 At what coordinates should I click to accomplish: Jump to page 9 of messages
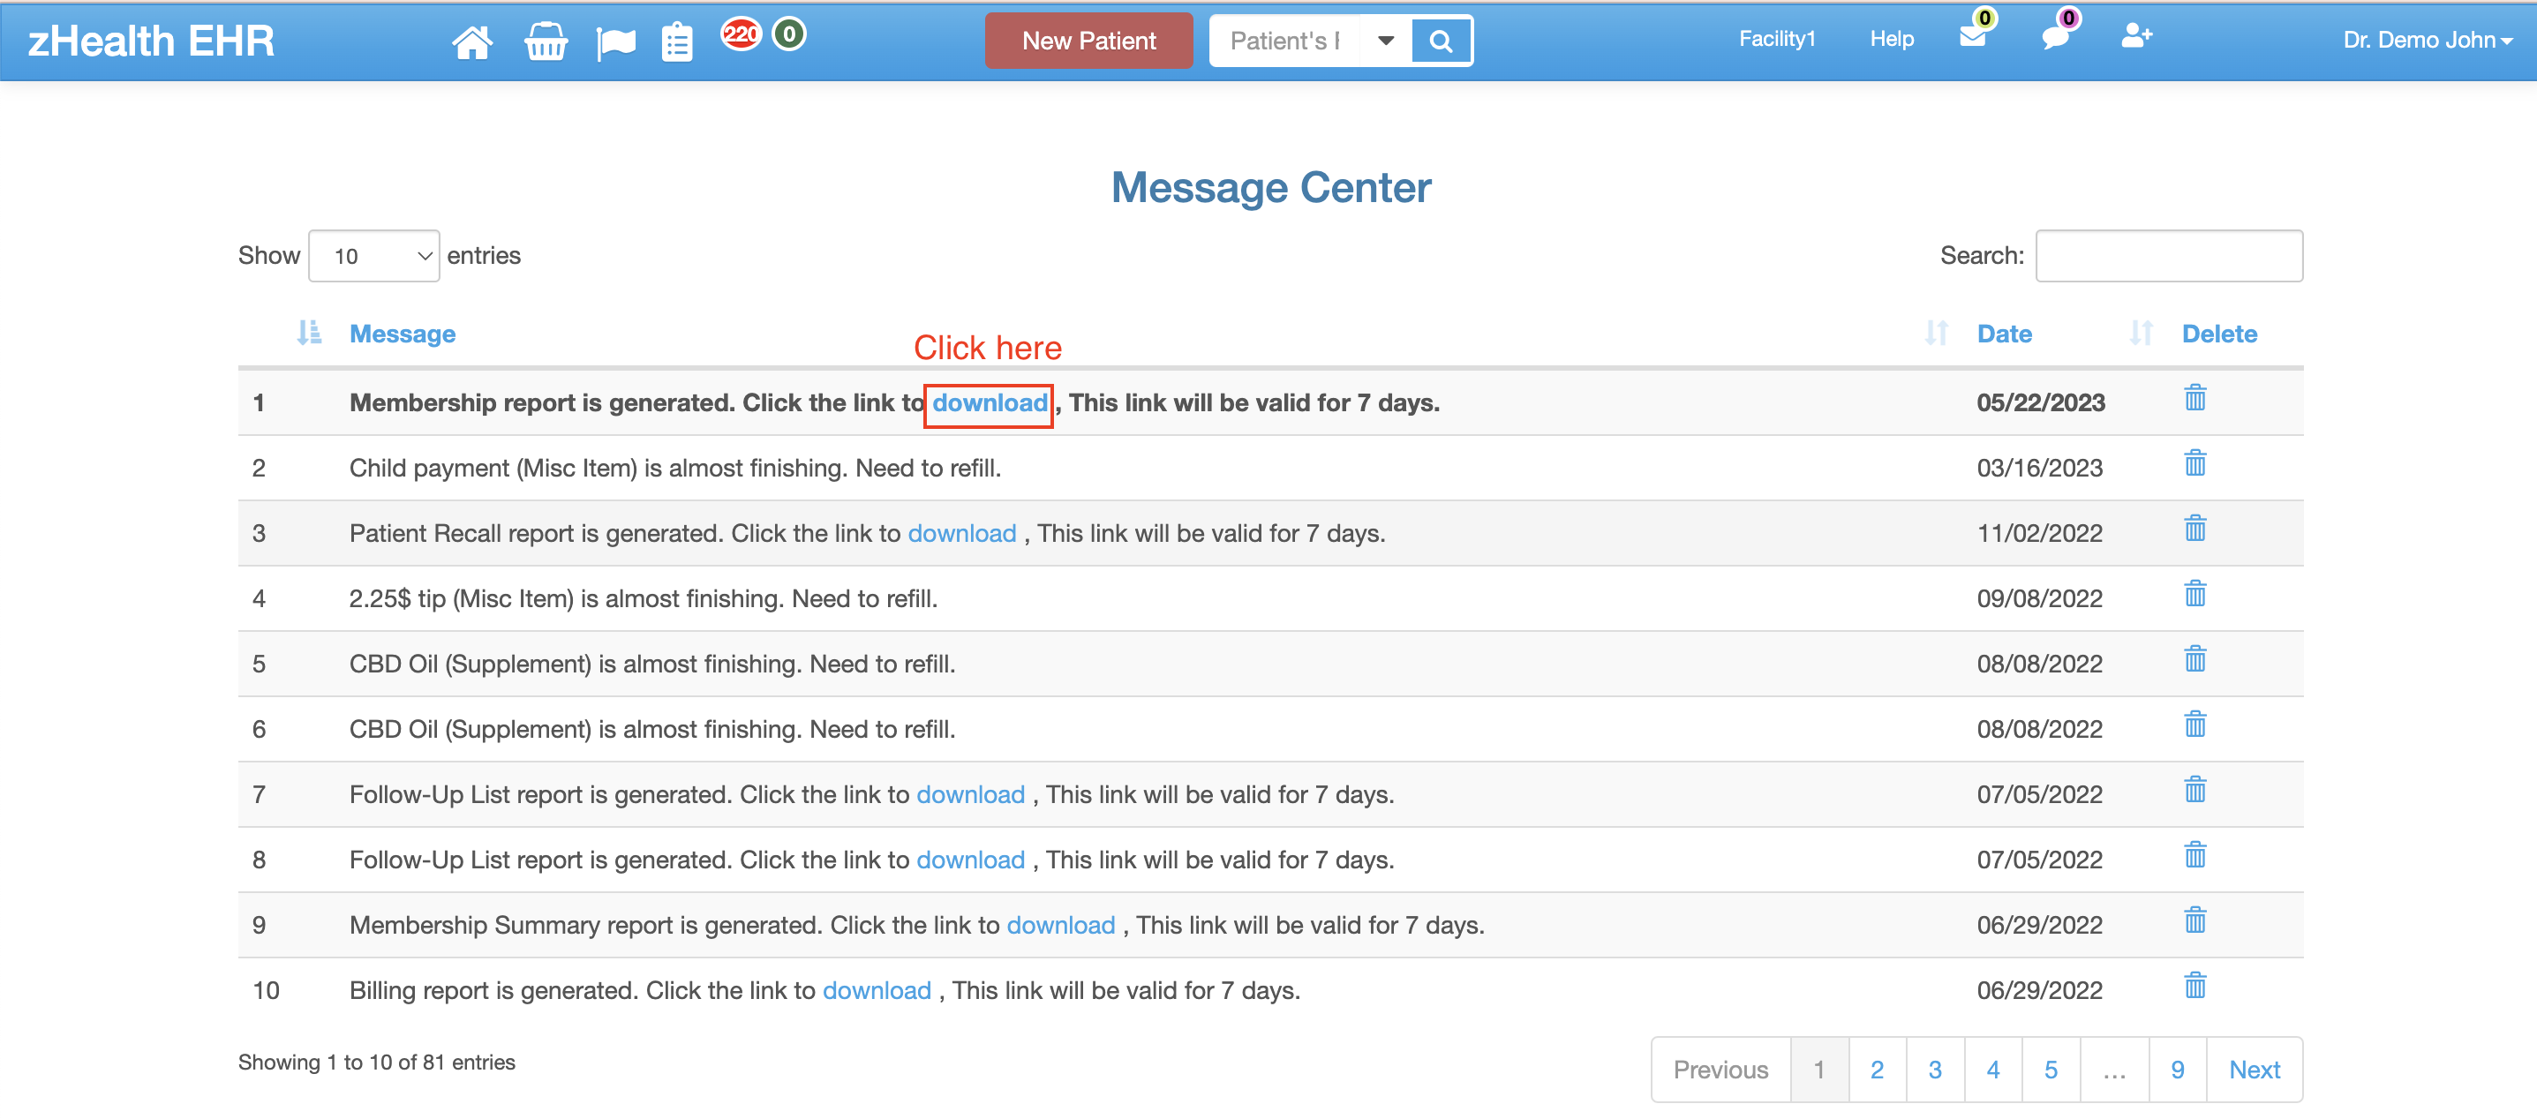[x=2177, y=1069]
